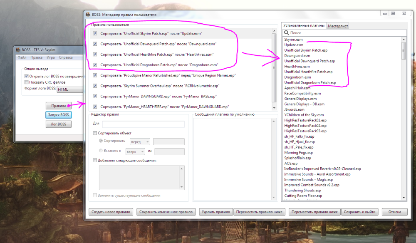Select Morning Fogs.esp in the plugin list

[298, 153]
